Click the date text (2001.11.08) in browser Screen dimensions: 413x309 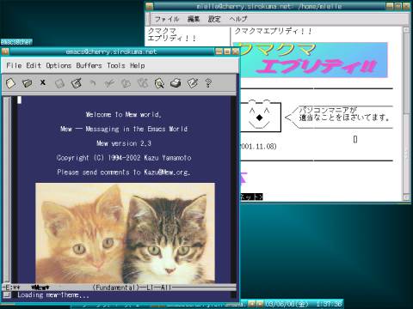258,146
